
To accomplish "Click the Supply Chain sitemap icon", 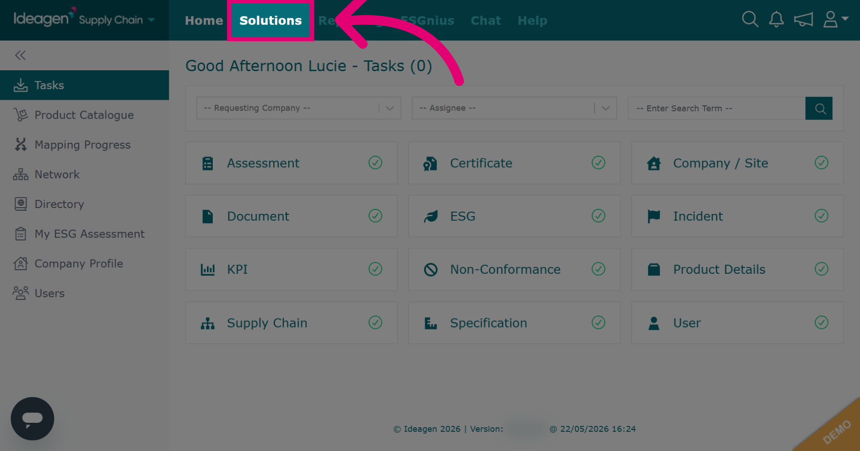I will [207, 323].
